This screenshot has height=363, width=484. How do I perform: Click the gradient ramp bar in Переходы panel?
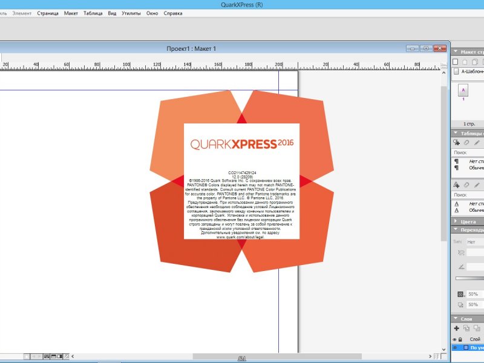tap(470, 278)
